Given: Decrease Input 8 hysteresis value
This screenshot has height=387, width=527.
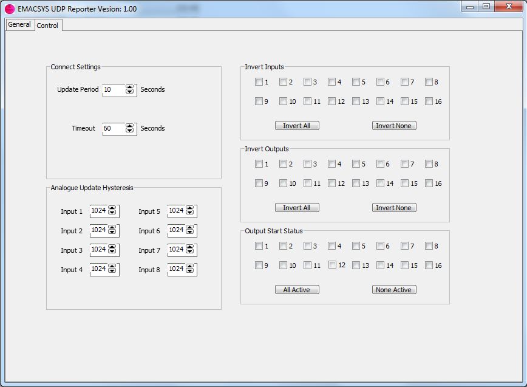Looking at the screenshot, I should coord(190,272).
